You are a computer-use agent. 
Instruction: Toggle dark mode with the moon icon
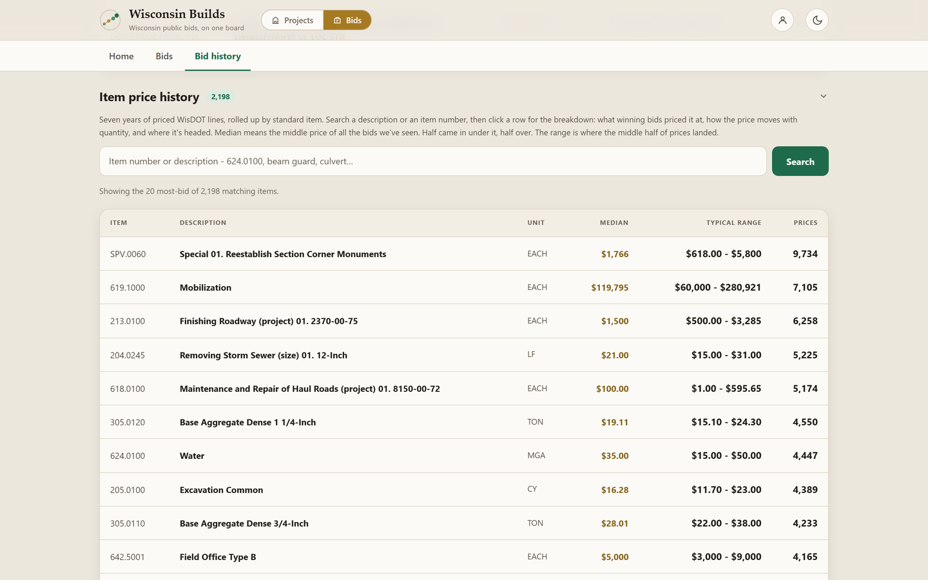pos(817,20)
